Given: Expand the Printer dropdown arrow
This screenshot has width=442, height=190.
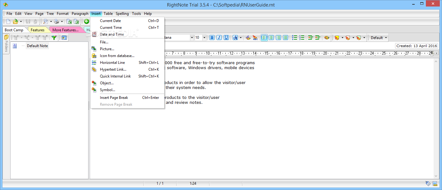Looking at the screenshot, I should (62, 21).
